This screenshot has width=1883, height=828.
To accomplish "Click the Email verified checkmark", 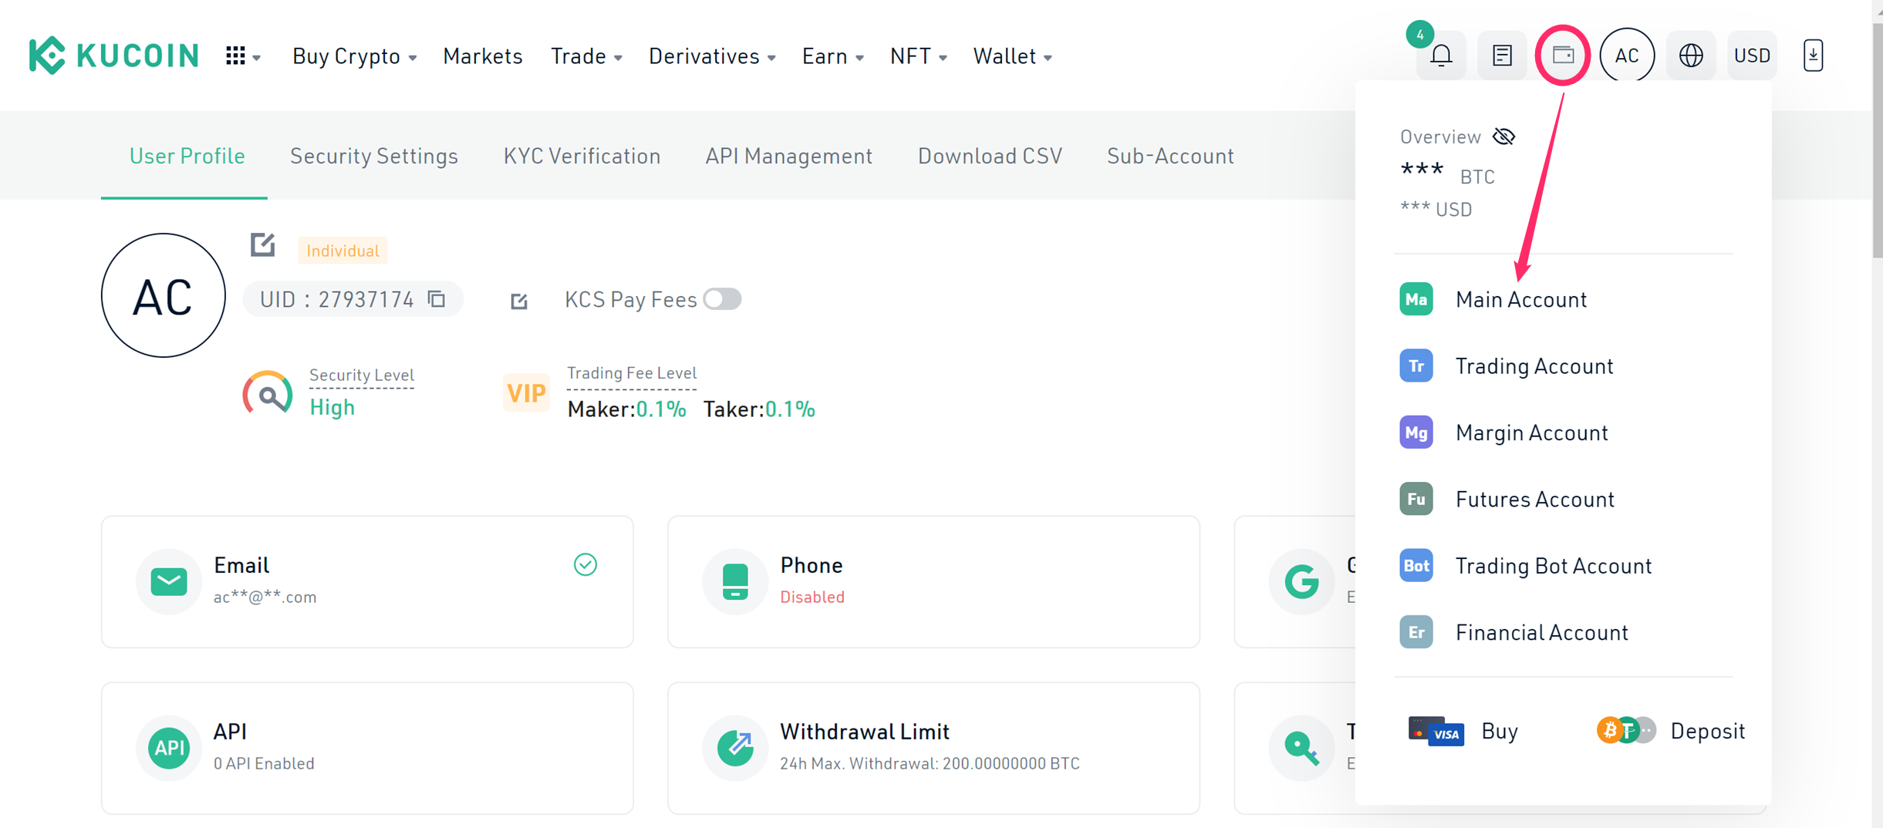I will click(x=585, y=564).
